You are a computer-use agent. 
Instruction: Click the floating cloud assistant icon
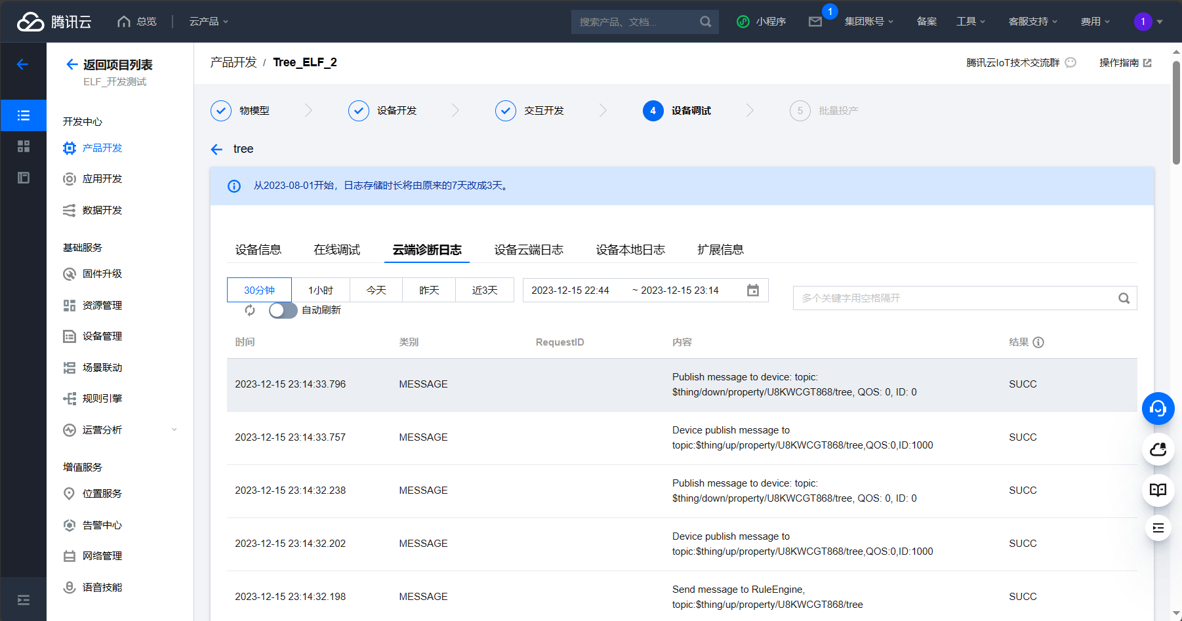click(1158, 449)
